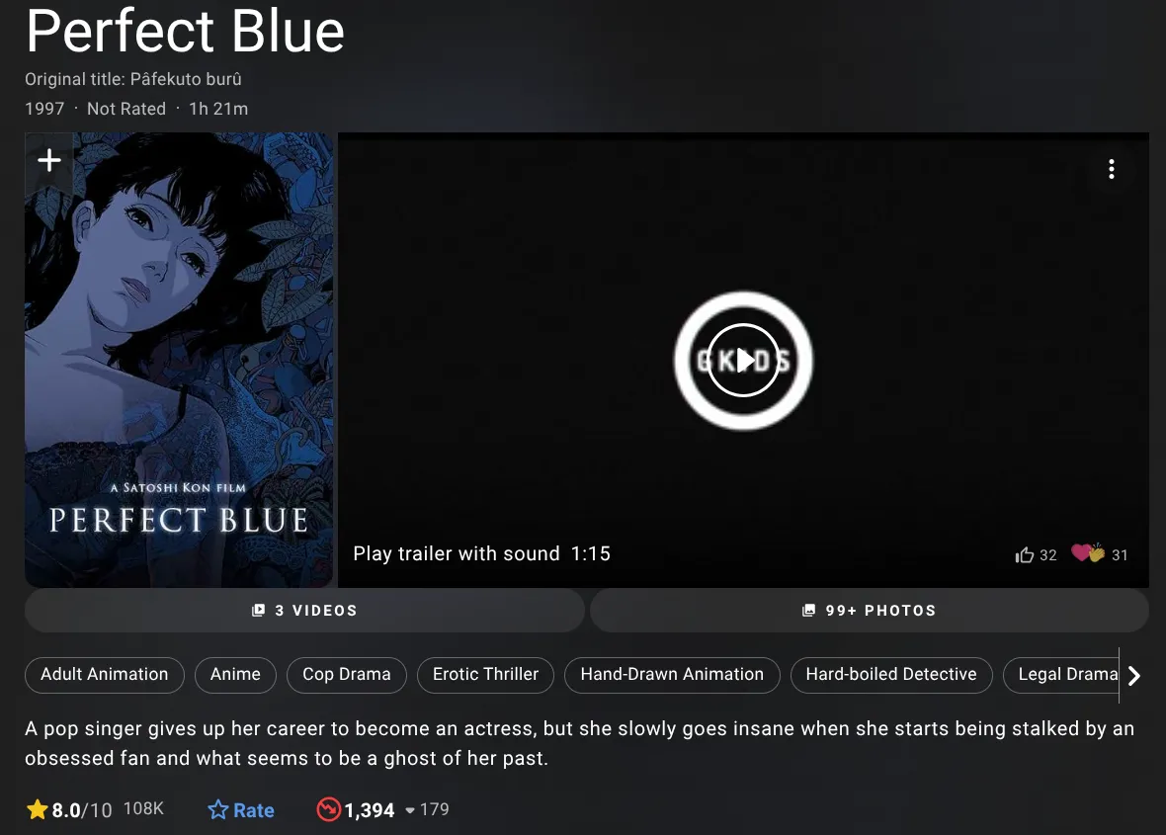
Task: Choose the Hand-Drawn Animation chip
Action: tap(672, 674)
